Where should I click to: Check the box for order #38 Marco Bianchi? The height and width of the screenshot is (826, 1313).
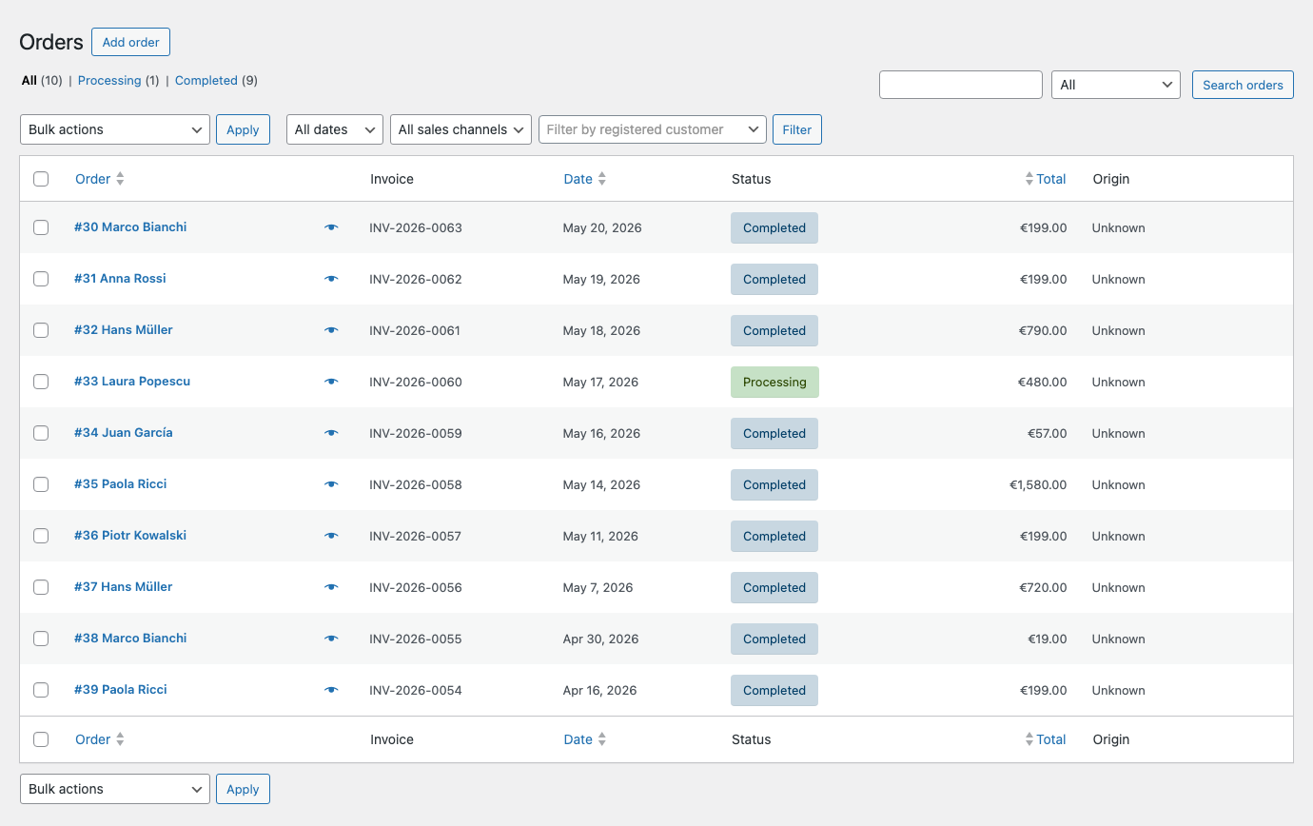[41, 639]
